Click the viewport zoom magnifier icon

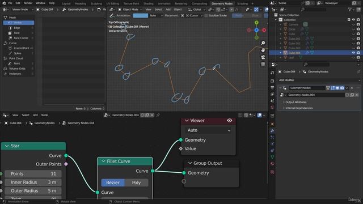click(263, 43)
